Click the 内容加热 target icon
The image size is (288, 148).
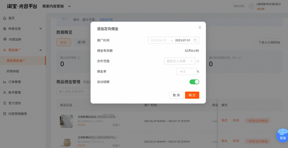pyautogui.click(x=5, y=40)
